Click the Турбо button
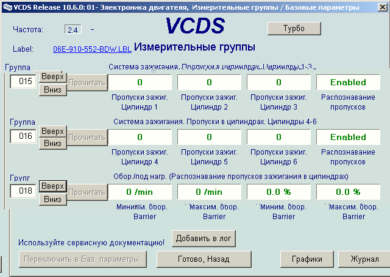Image resolution: width=390 pixels, height=277 pixels. pos(294,29)
